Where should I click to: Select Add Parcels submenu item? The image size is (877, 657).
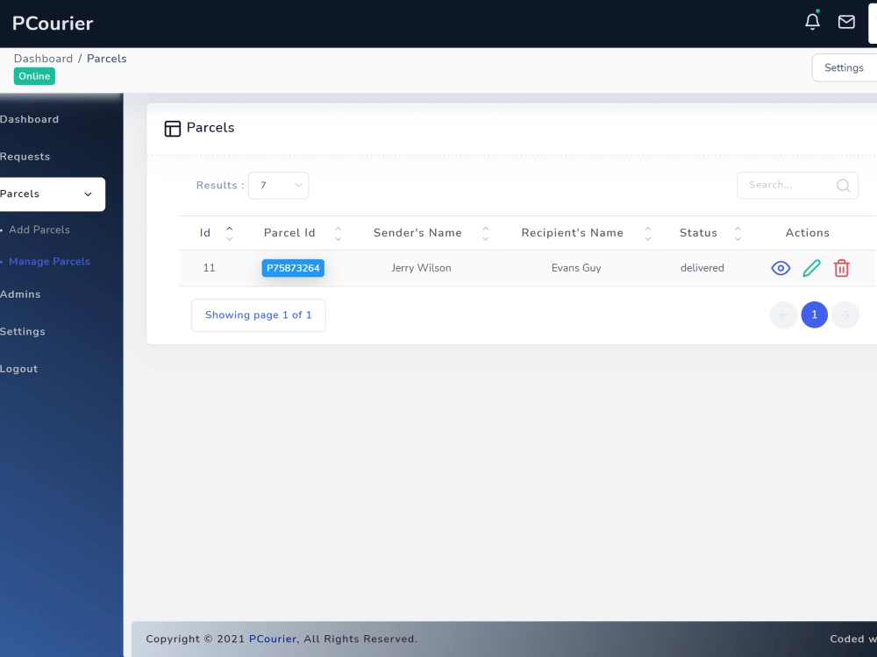tap(39, 230)
